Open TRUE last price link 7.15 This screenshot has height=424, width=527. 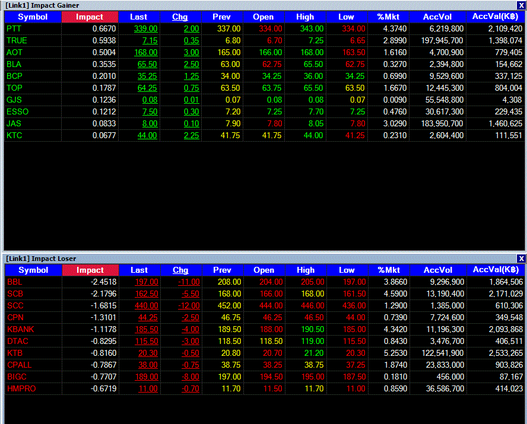pos(150,40)
